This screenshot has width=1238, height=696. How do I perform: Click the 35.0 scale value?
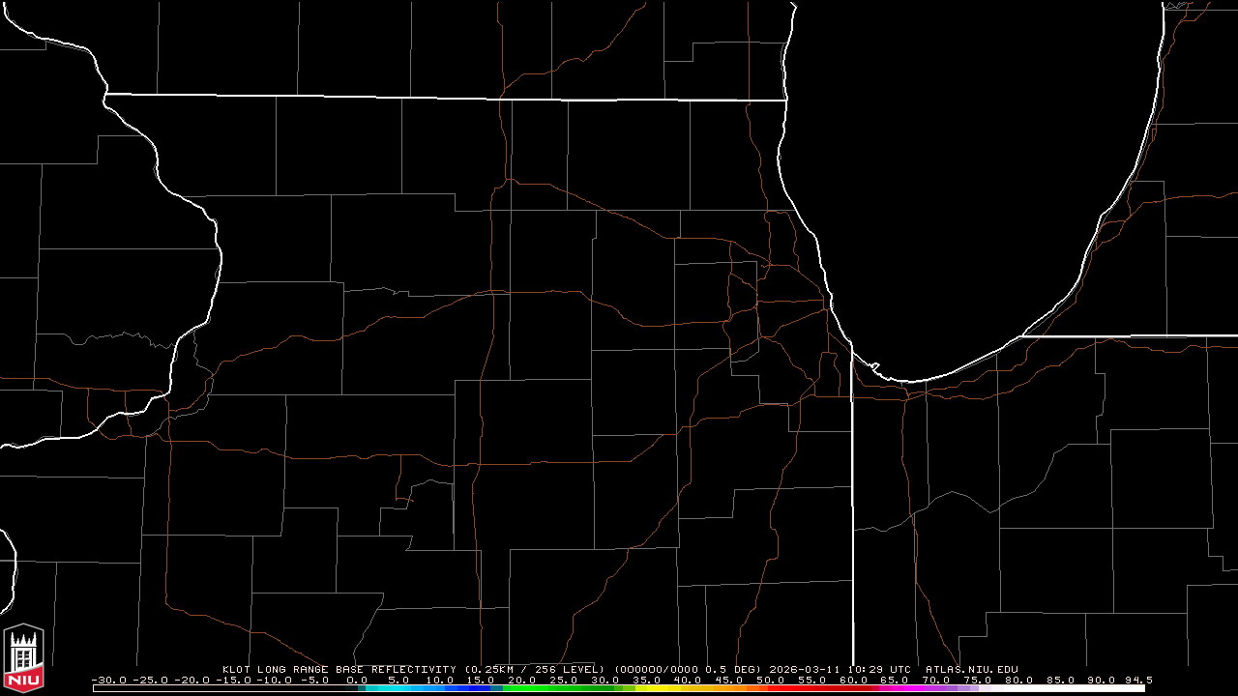pos(646,680)
